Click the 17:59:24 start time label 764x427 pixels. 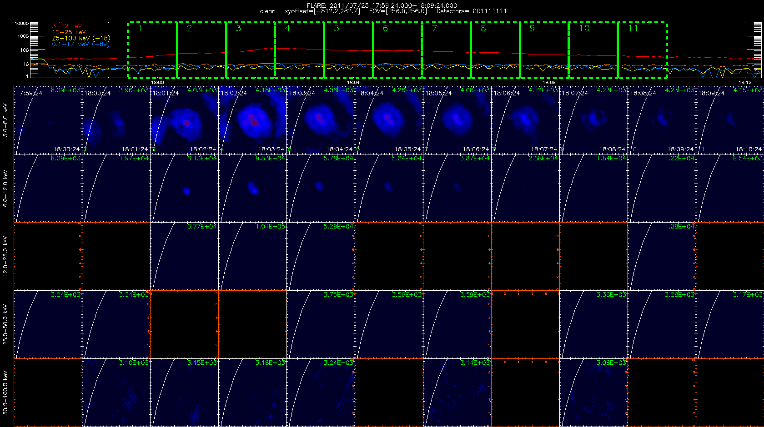29,93
